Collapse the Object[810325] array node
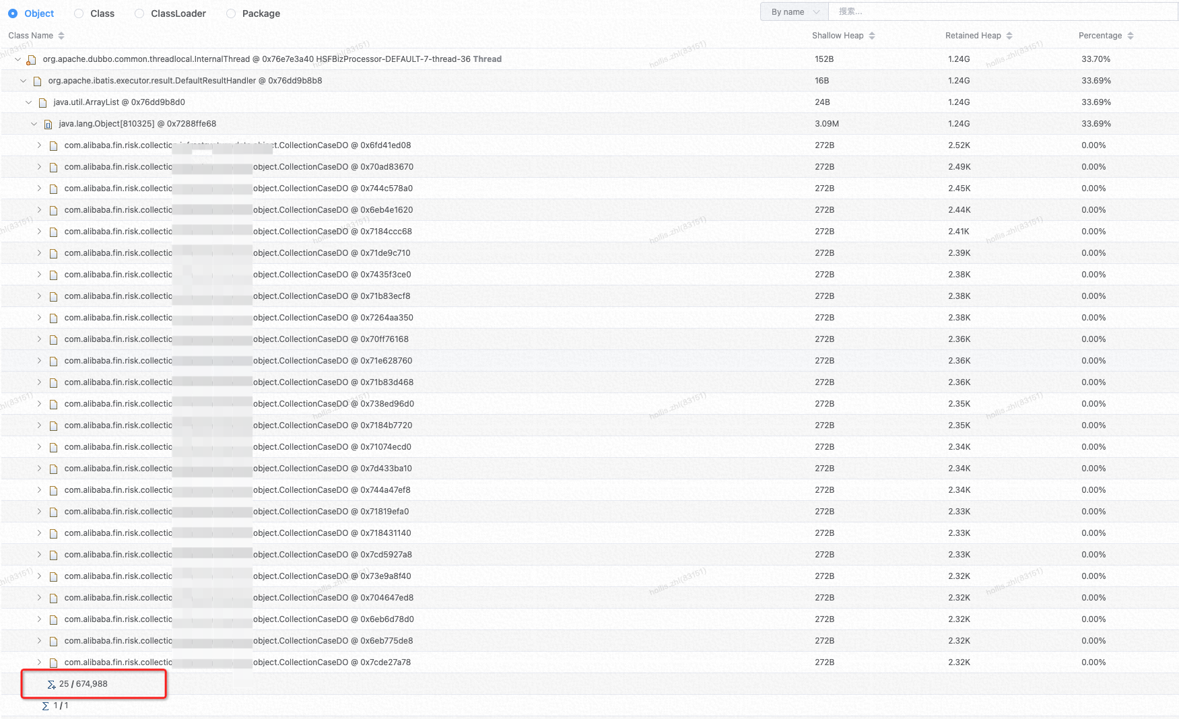 [x=34, y=124]
